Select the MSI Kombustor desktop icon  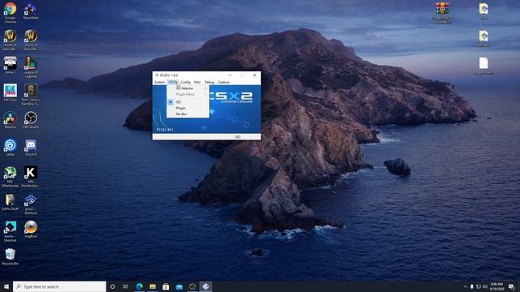[x=31, y=177]
